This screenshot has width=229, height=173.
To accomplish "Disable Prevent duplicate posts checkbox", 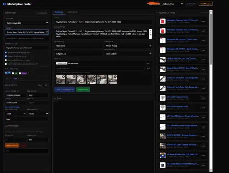I will click(x=6, y=56).
